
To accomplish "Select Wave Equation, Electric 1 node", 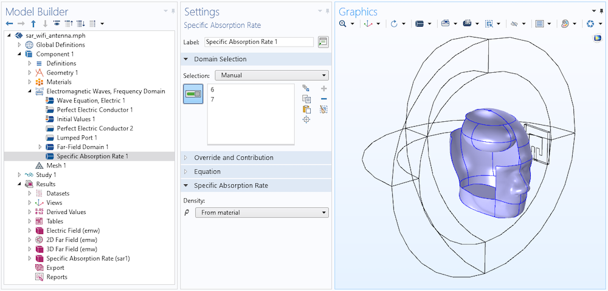I will pos(91,101).
